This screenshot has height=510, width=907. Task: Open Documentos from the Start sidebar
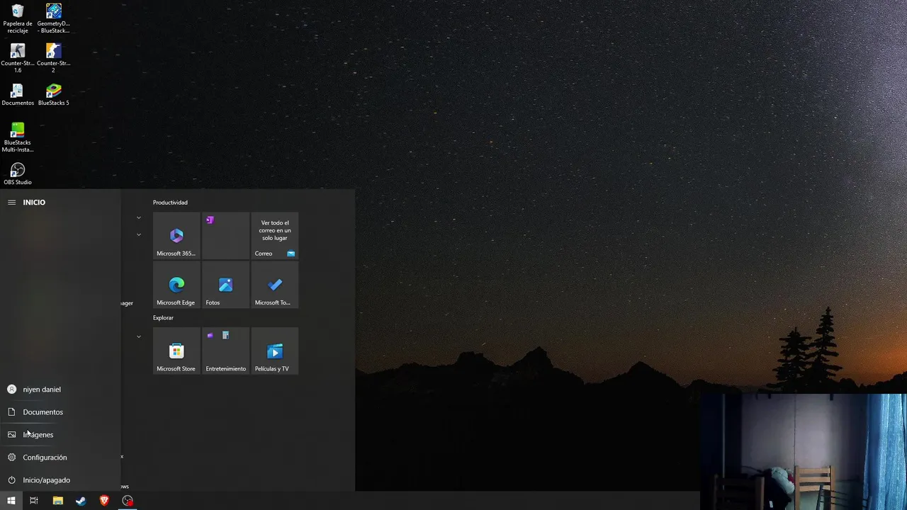(60, 412)
